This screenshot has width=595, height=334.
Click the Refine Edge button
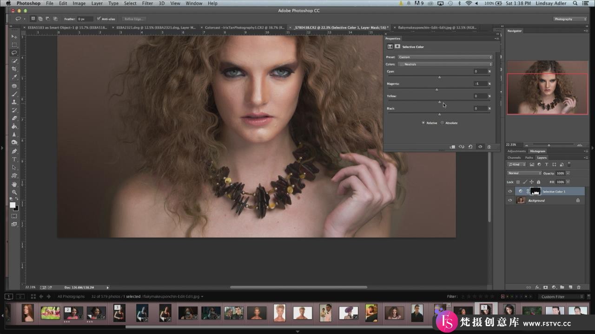pos(135,19)
